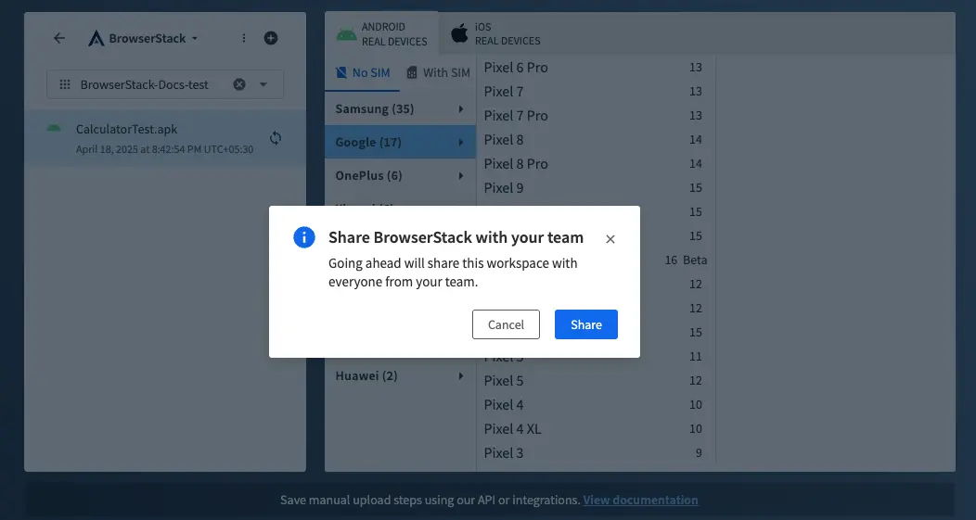Click the blue info icon in dialog
The width and height of the screenshot is (976, 520).
pyautogui.click(x=303, y=237)
